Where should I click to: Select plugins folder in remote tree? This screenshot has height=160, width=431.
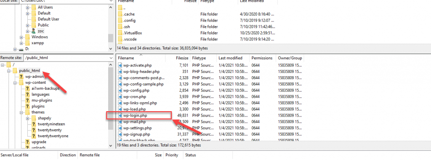click(x=38, y=106)
